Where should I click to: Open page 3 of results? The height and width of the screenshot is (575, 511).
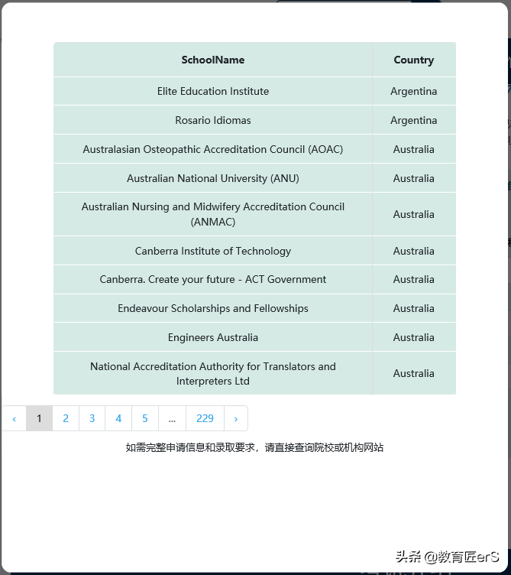click(x=92, y=418)
